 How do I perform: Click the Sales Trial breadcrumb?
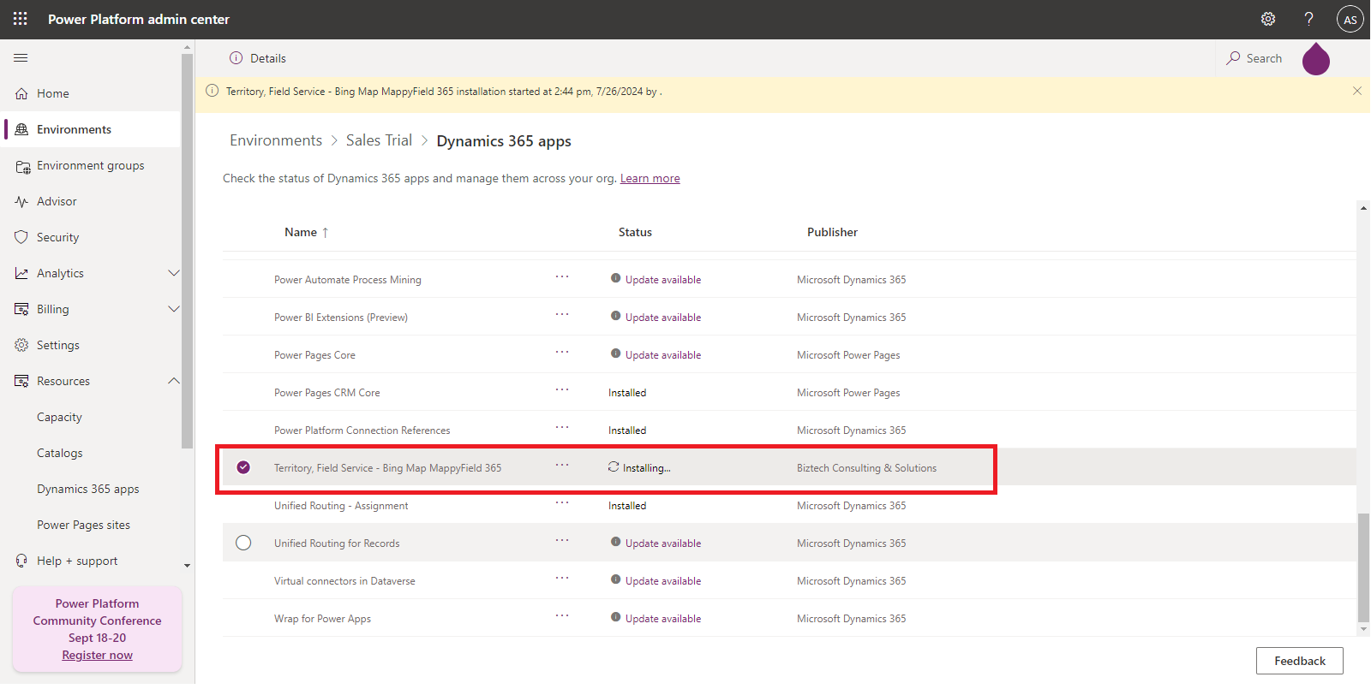tap(380, 140)
